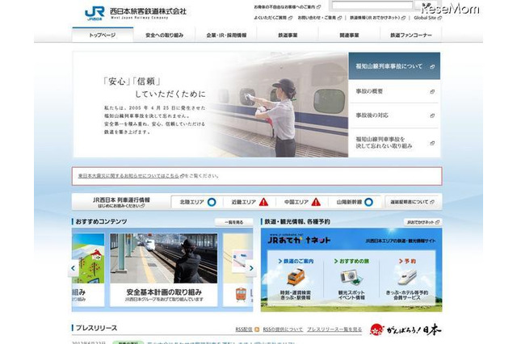Click the red warning icon for 近畿エリア
The width and height of the screenshot is (517, 344).
click(263, 202)
